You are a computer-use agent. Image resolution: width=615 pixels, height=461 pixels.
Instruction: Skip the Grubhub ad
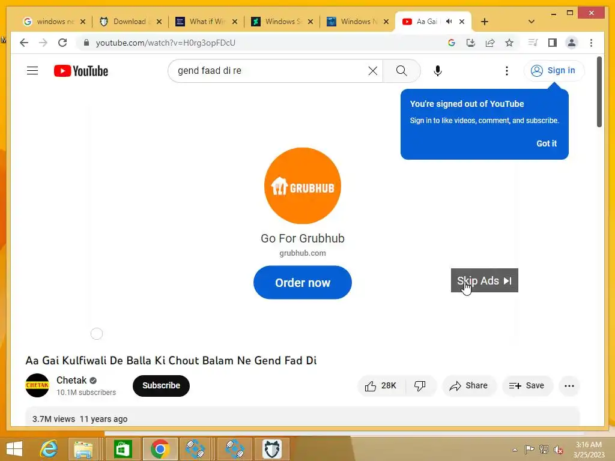pyautogui.click(x=485, y=280)
